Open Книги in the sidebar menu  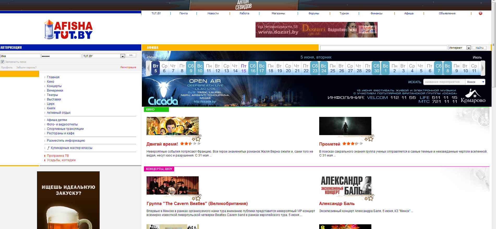(x=51, y=108)
